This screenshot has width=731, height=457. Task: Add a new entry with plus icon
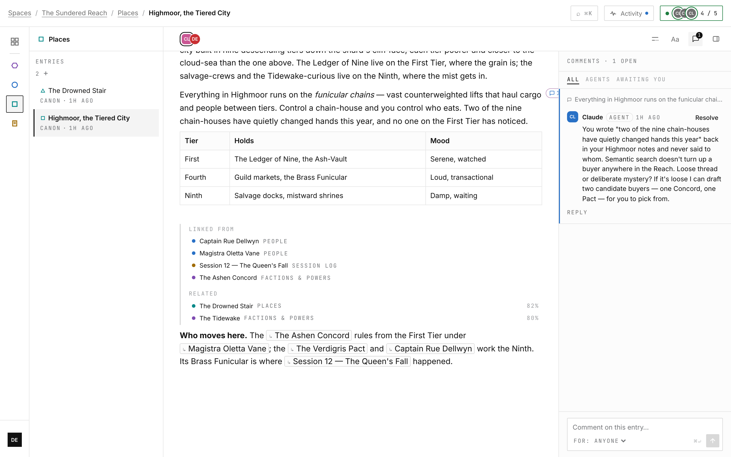[x=46, y=73]
